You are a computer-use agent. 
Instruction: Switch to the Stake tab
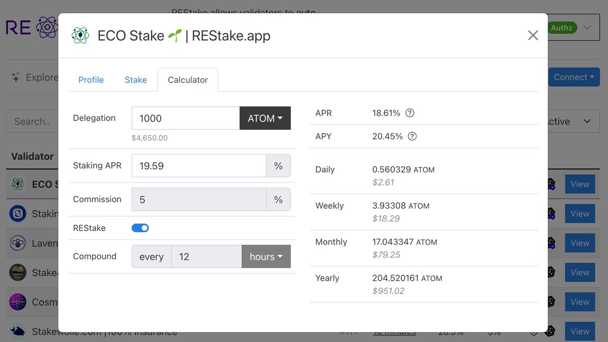coord(136,80)
